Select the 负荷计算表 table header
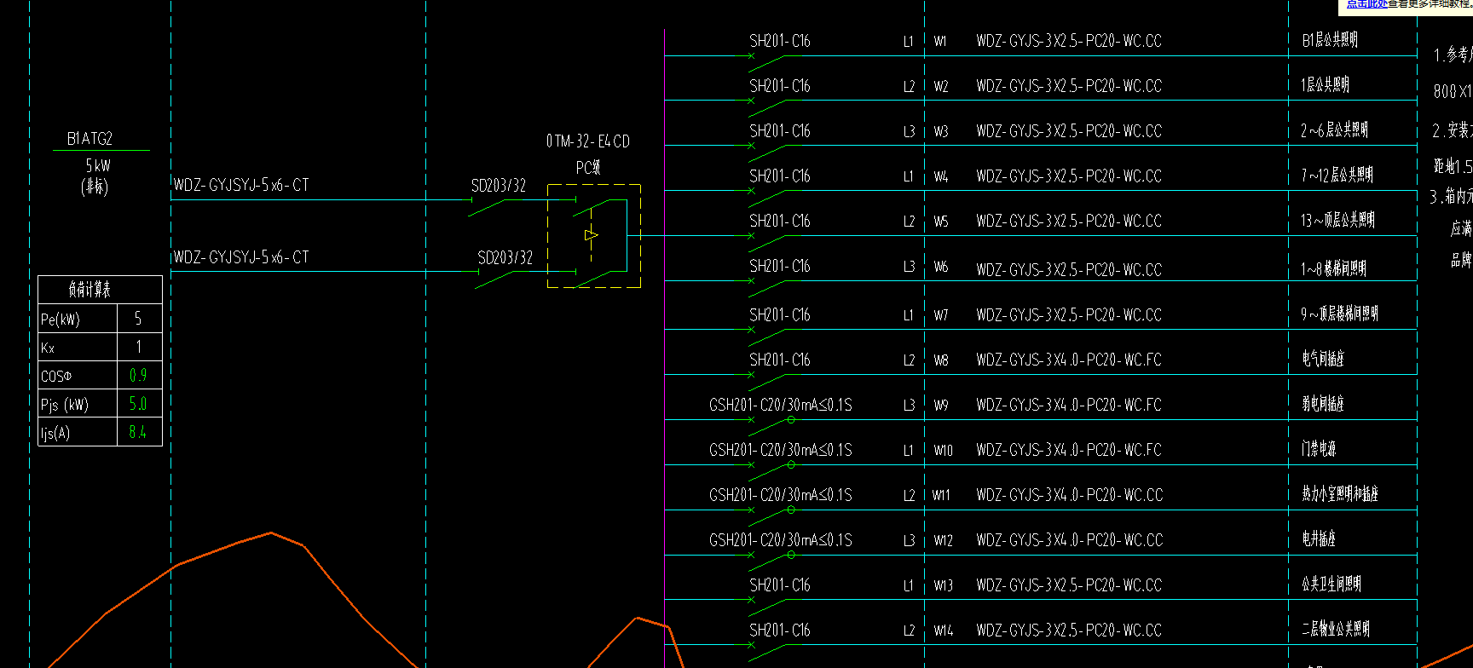1473x668 pixels. click(x=90, y=290)
